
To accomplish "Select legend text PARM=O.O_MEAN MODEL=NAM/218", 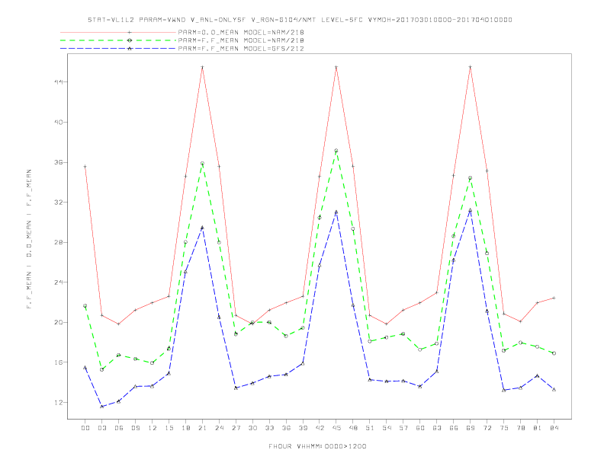I will click(x=241, y=32).
